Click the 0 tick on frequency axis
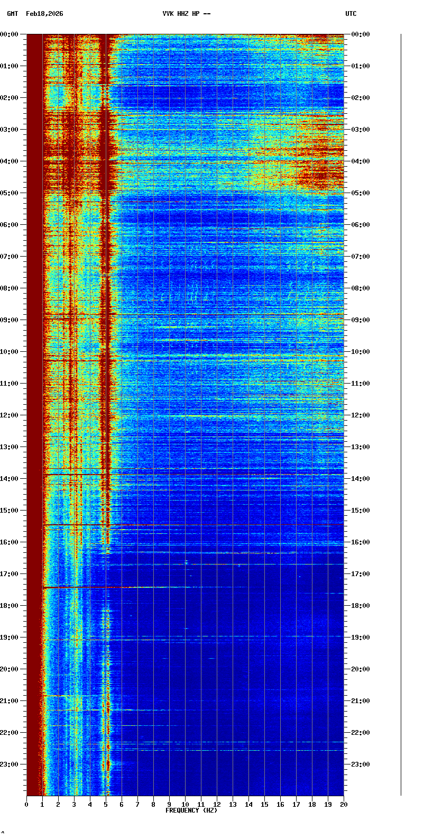424x838 pixels. click(x=26, y=805)
